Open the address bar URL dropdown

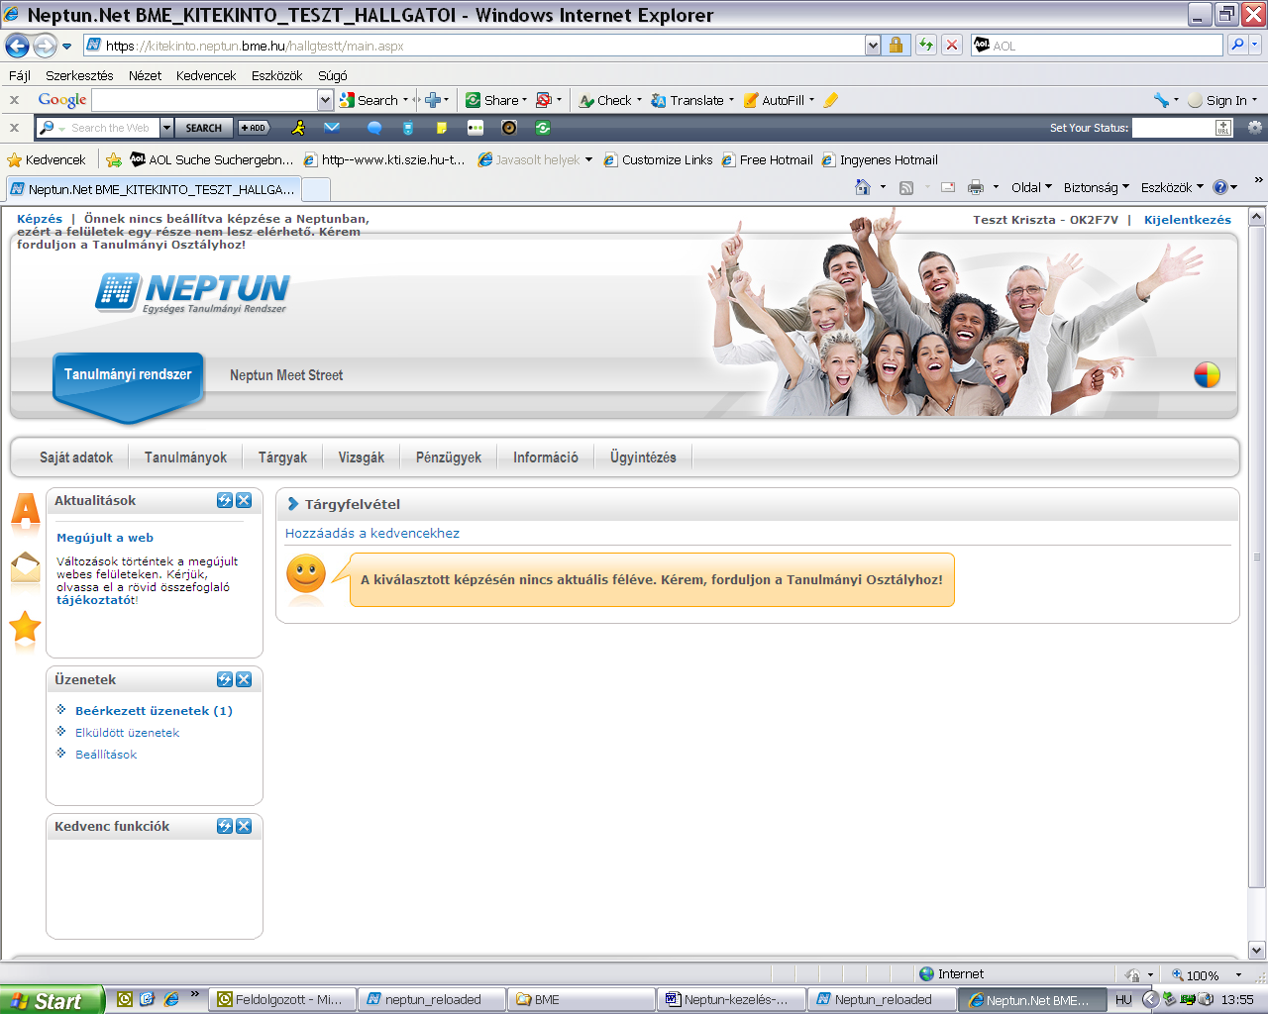coord(872,45)
